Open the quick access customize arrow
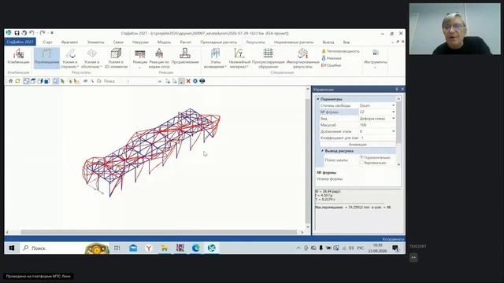The height and width of the screenshot is (283, 504). [x=52, y=33]
